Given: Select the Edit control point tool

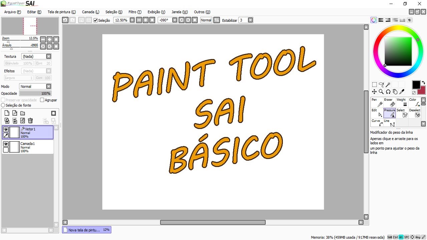Looking at the screenshot, I should tap(377, 113).
